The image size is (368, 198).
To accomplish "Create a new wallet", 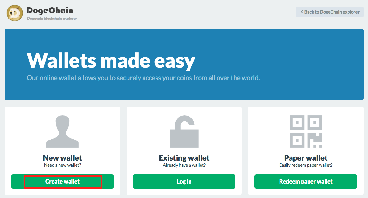I will pyautogui.click(x=62, y=181).
